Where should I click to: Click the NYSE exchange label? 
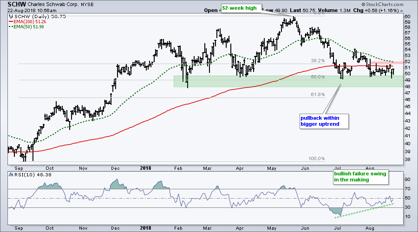[x=87, y=5]
